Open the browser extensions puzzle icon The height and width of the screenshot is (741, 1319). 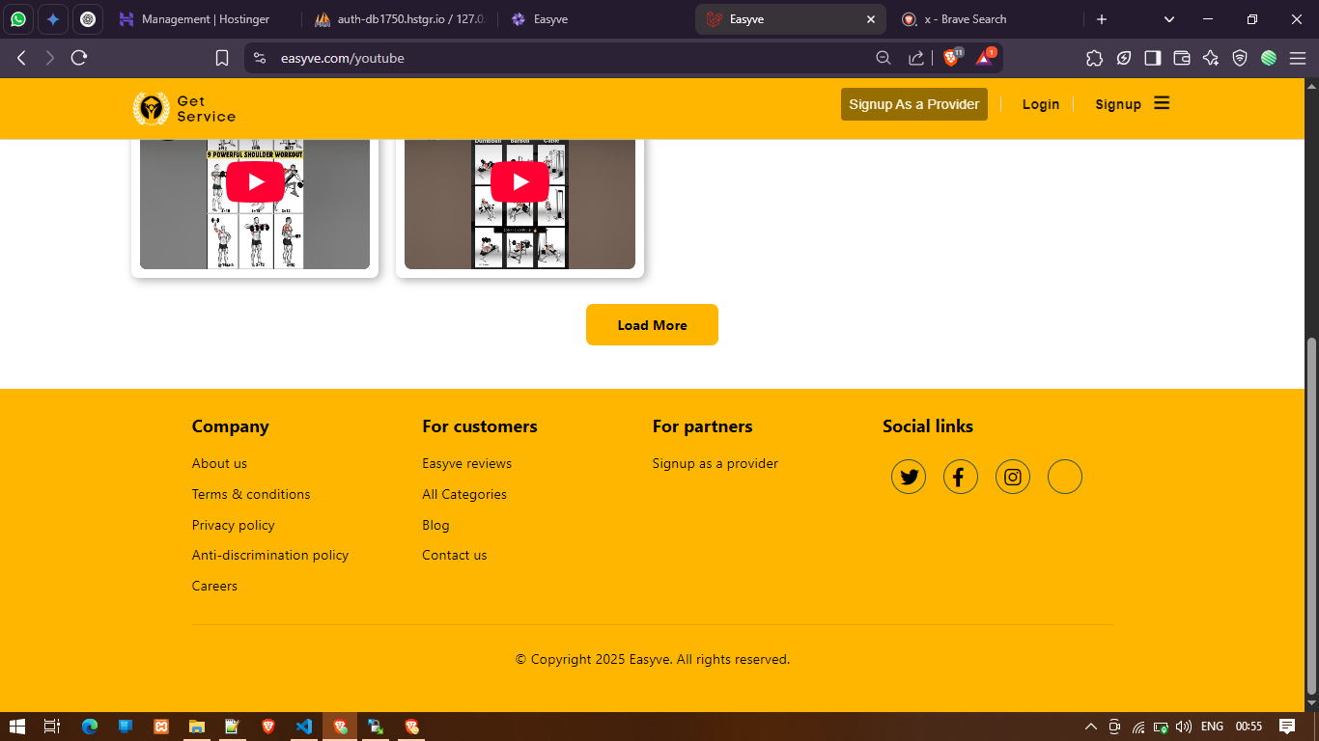tap(1094, 58)
